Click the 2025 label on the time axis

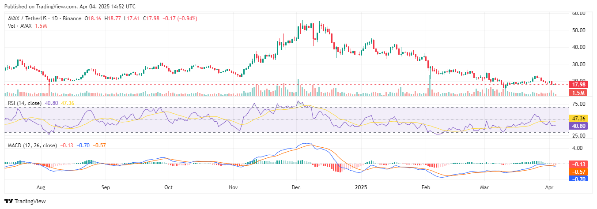tap(362, 187)
